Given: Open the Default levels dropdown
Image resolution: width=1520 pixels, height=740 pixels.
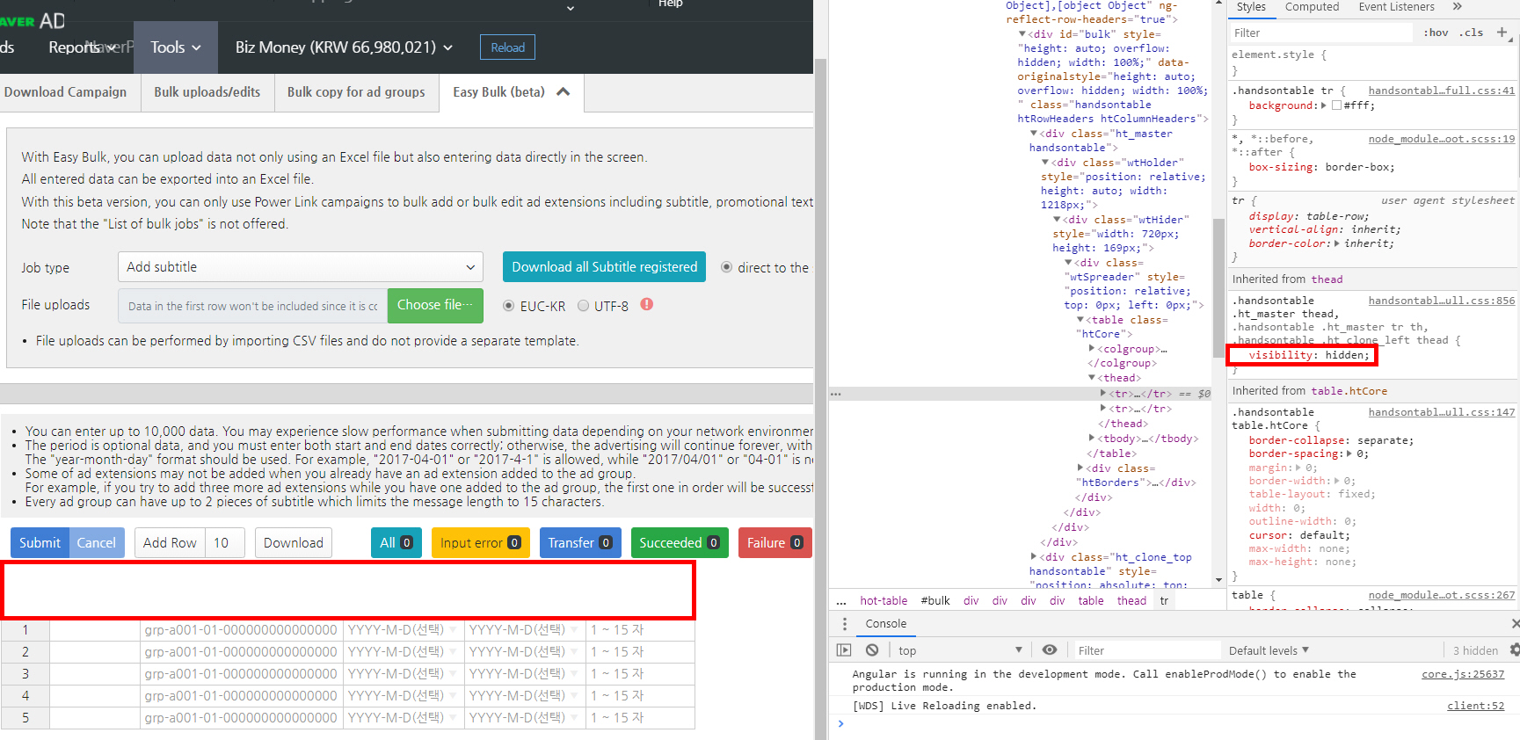Looking at the screenshot, I should coord(1269,650).
